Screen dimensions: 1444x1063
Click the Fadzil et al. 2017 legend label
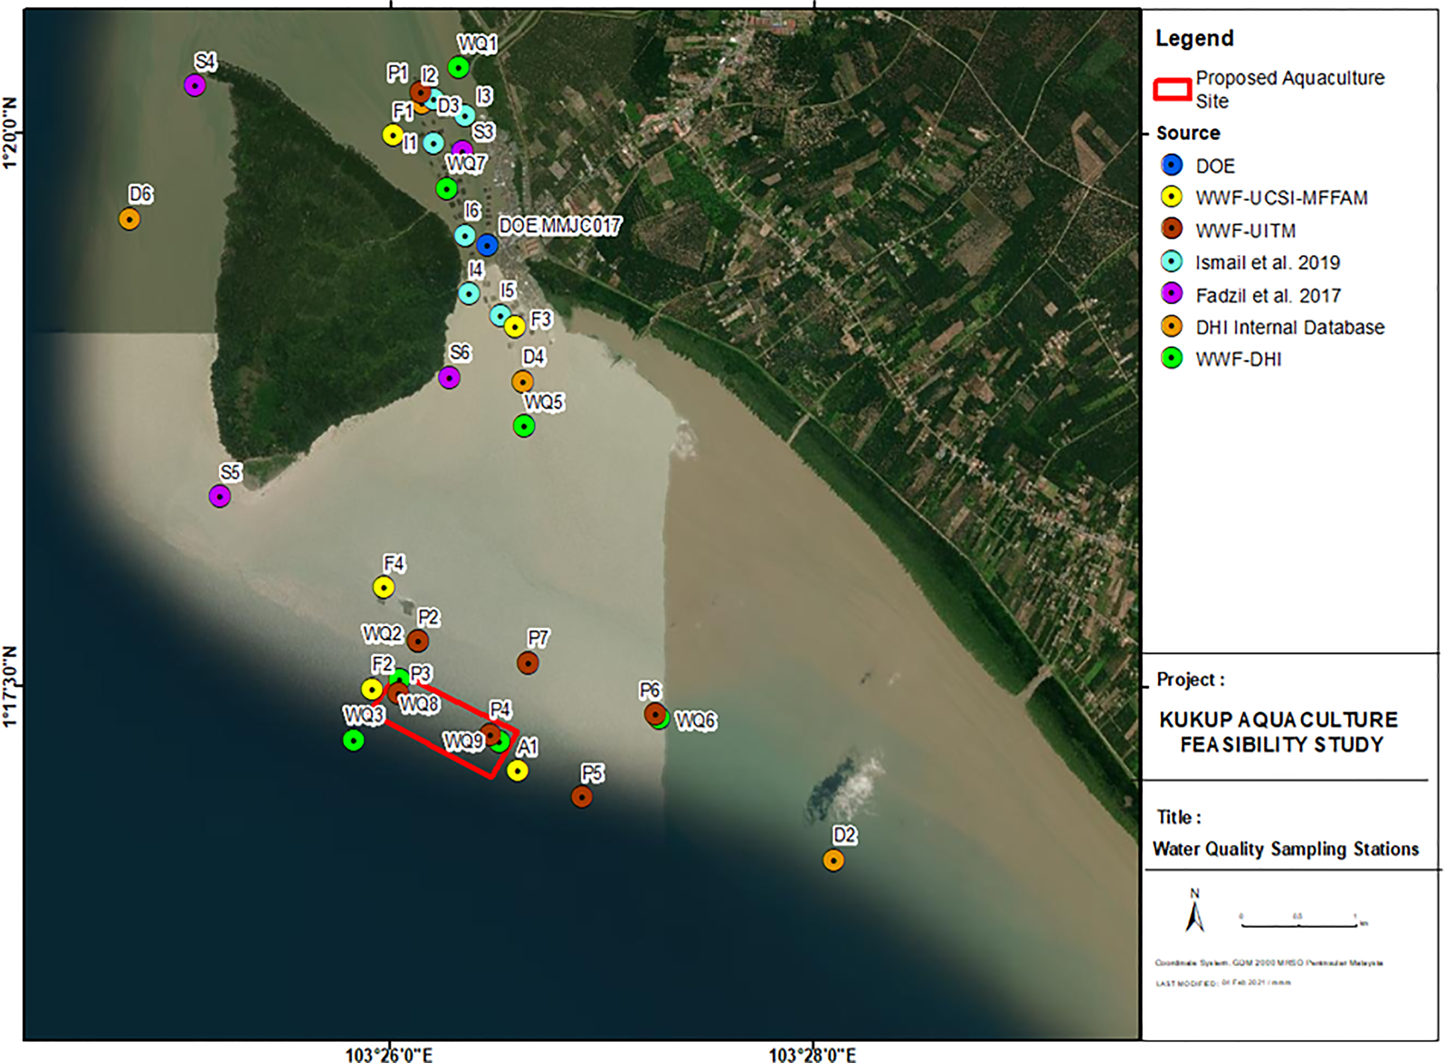pos(1268,296)
